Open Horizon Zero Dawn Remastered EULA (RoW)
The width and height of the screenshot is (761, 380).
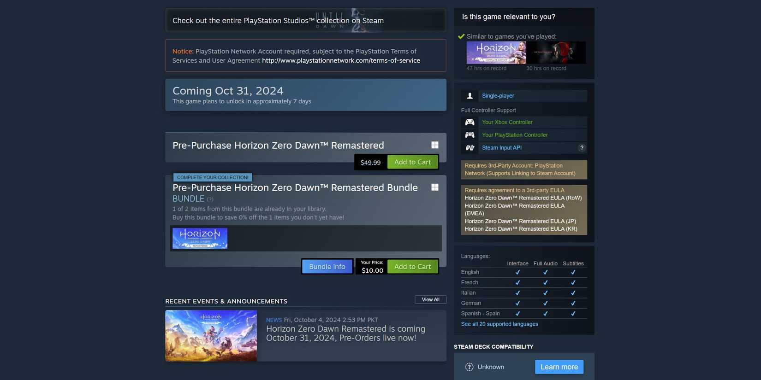523,198
